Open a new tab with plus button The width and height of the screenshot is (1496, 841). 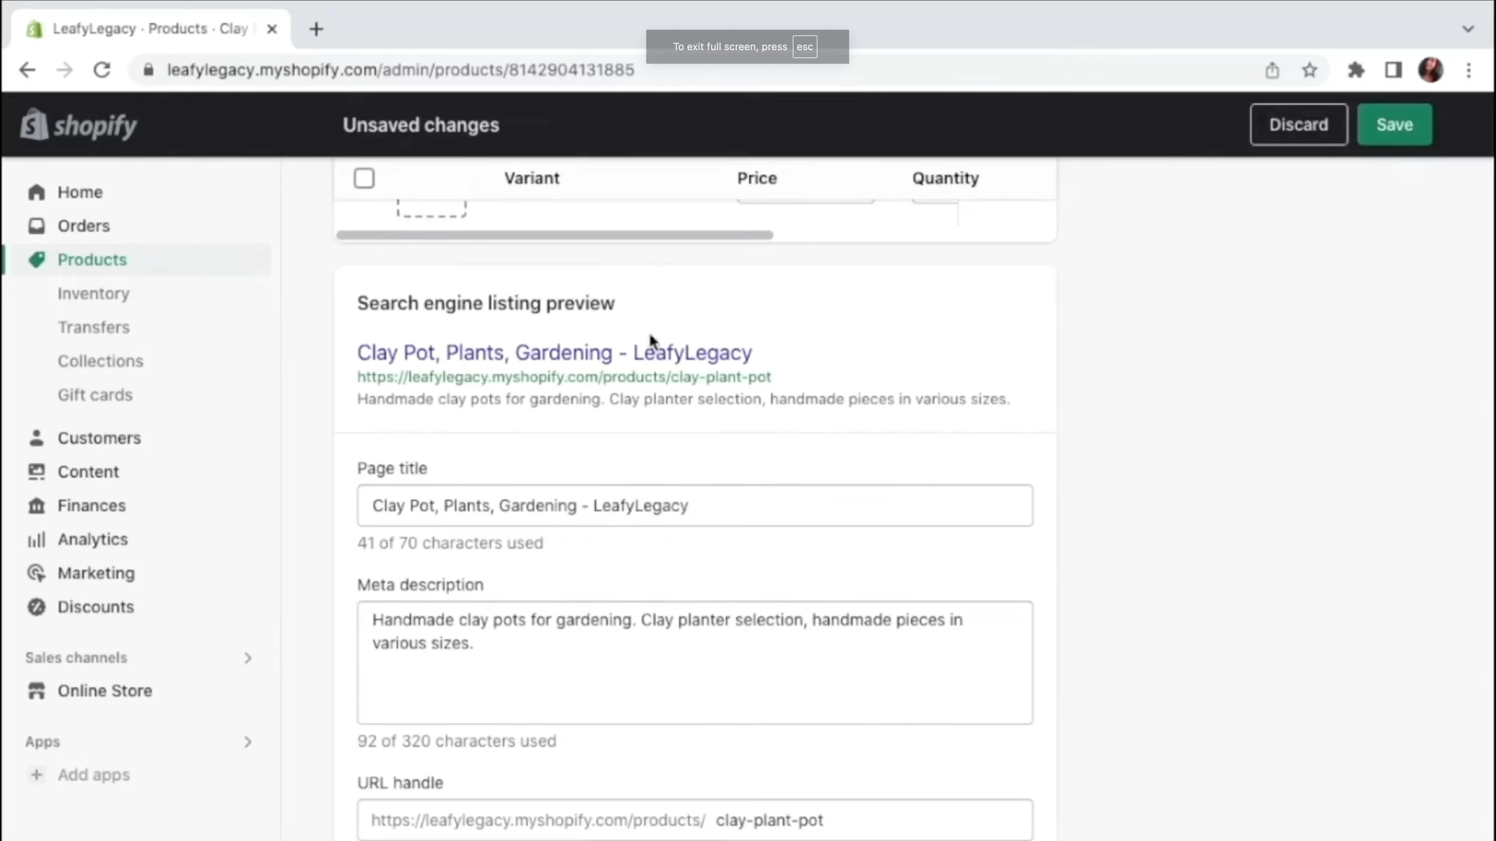[x=316, y=29]
